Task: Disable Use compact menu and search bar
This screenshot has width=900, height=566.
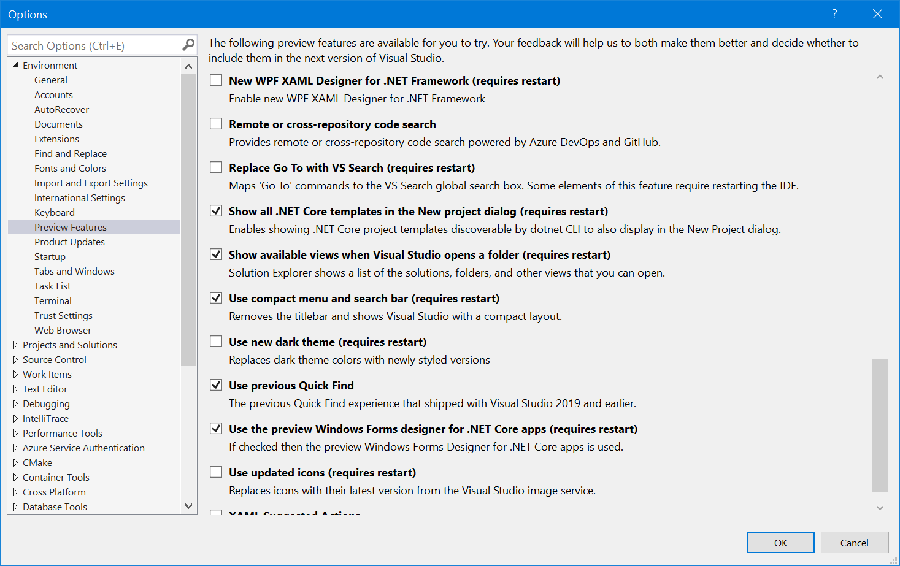Action: pyautogui.click(x=216, y=298)
